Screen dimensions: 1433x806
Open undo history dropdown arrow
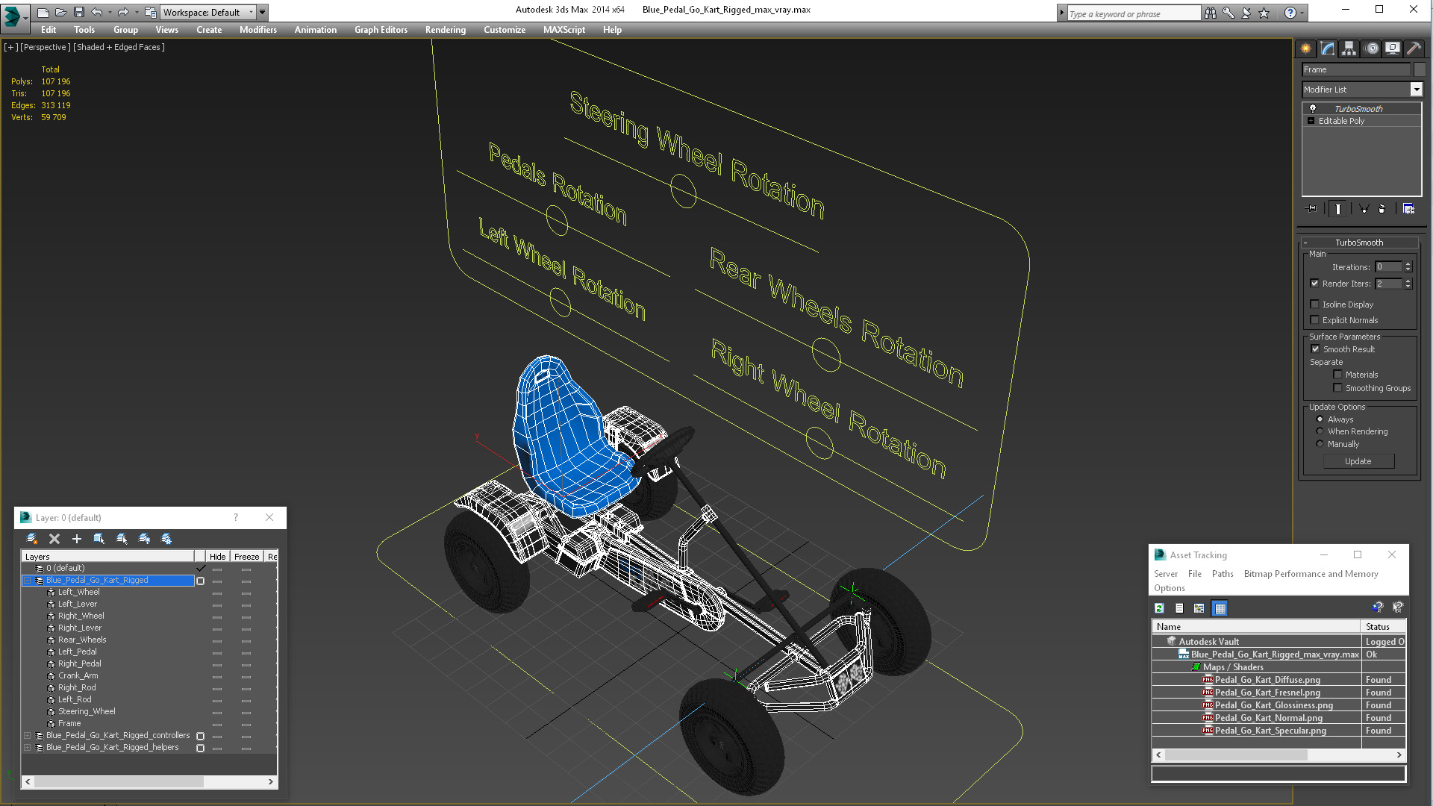point(110,12)
